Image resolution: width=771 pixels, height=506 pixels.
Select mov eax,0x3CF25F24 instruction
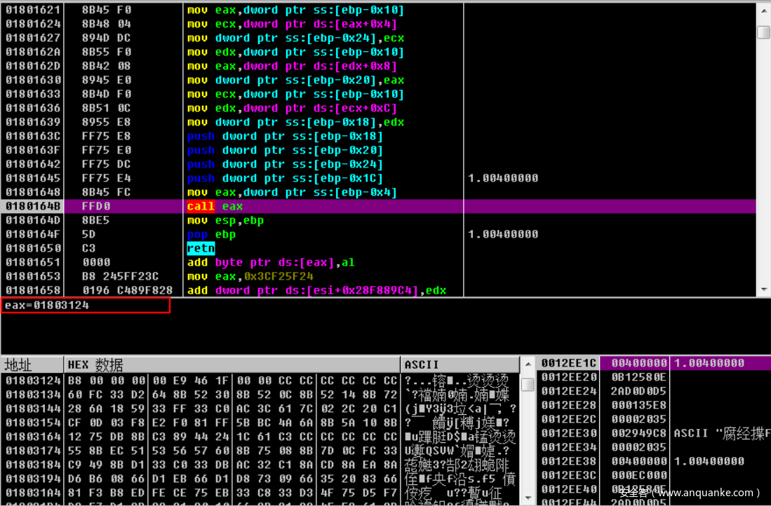pyautogui.click(x=250, y=276)
